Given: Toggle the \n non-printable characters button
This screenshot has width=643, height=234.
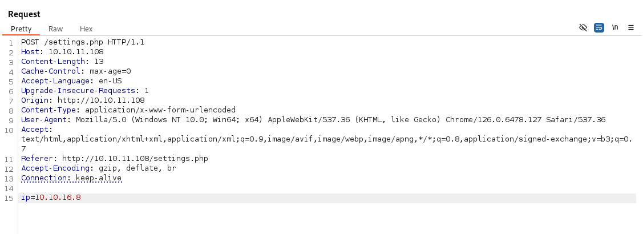Looking at the screenshot, I should point(615,27).
